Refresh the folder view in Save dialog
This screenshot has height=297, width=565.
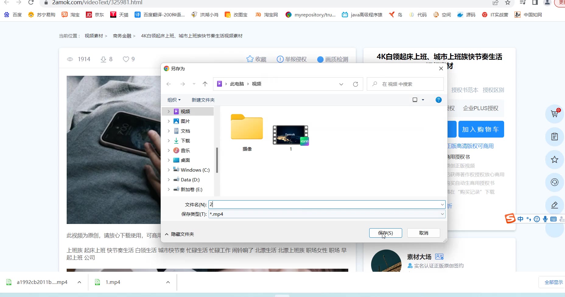click(355, 84)
